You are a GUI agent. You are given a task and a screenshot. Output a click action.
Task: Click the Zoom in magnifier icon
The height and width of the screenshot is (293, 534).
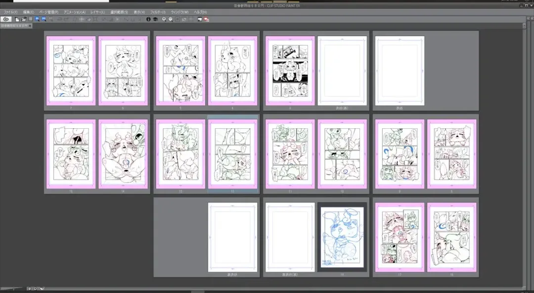point(164,19)
